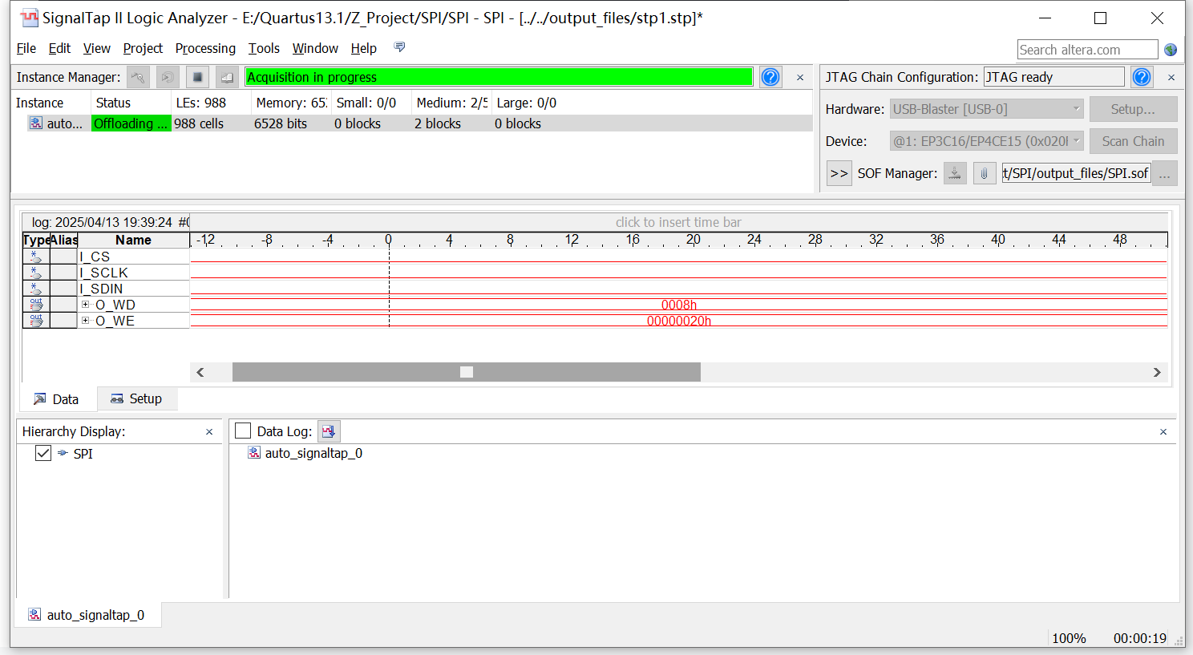1193x655 pixels.
Task: Select the auto... instance row icon
Action: tap(35, 123)
